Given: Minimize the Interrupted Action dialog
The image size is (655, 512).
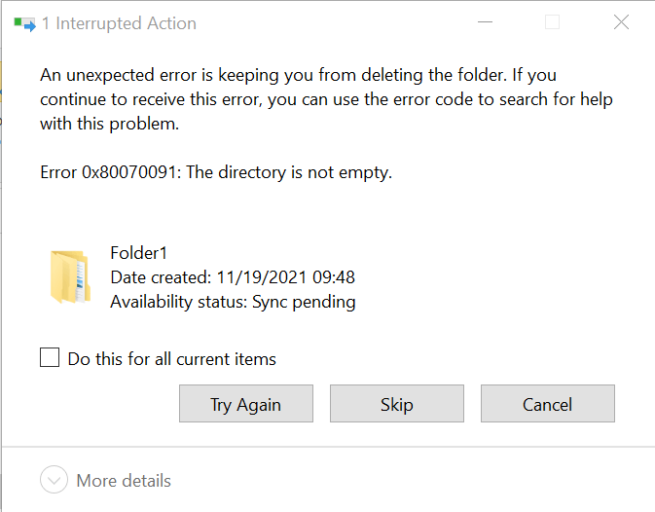Looking at the screenshot, I should click(484, 22).
